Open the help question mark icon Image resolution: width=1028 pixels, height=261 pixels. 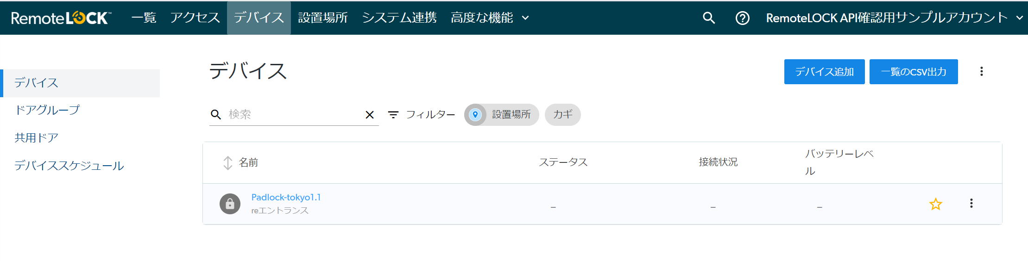tap(742, 18)
